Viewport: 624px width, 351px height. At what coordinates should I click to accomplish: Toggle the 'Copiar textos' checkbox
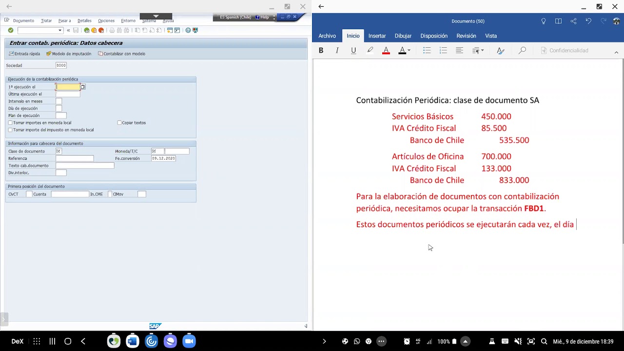pos(119,123)
